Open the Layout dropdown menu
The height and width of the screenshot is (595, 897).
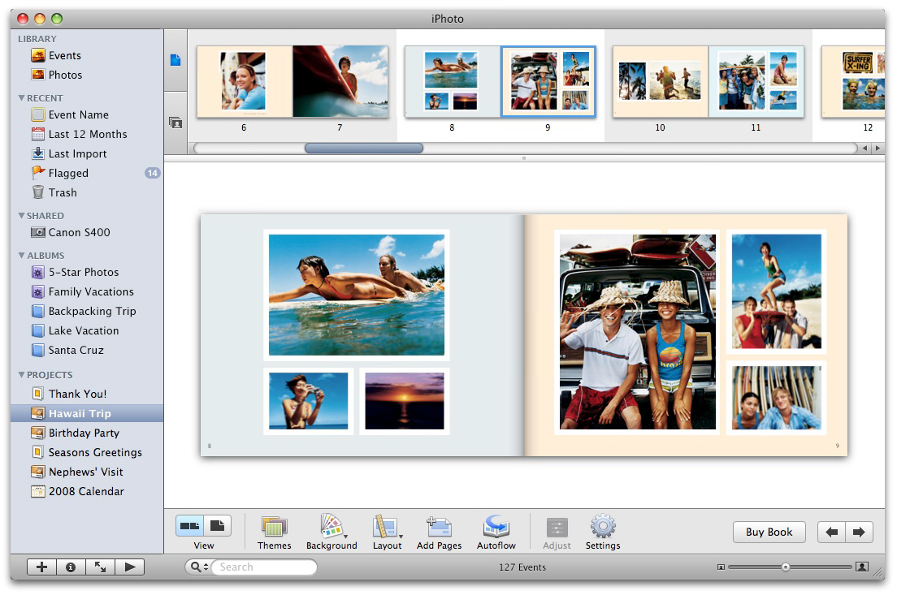pyautogui.click(x=388, y=528)
